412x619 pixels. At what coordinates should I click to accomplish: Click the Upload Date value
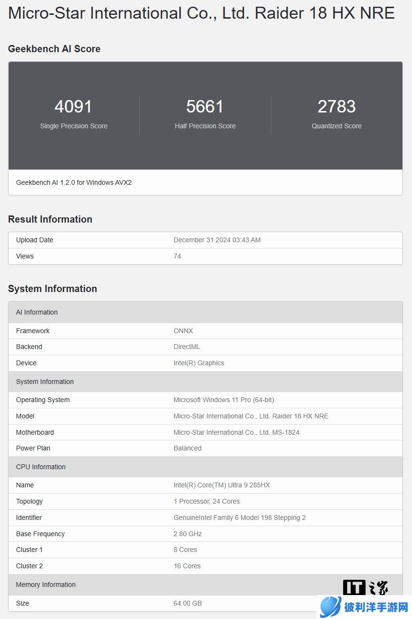click(x=217, y=240)
